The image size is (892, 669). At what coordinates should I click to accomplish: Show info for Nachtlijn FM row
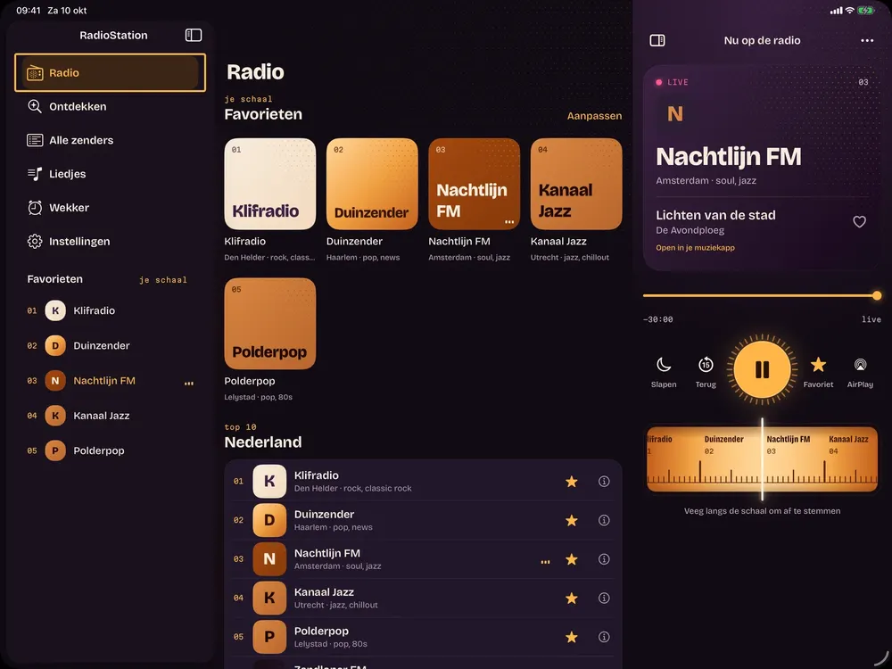[604, 559]
